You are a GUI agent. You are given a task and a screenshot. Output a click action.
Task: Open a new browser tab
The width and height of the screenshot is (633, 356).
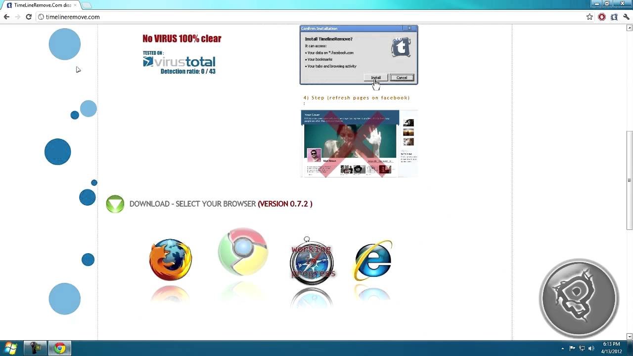[87, 5]
